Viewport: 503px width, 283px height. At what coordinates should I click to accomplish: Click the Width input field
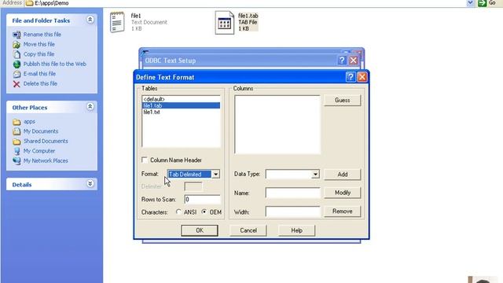pos(292,211)
